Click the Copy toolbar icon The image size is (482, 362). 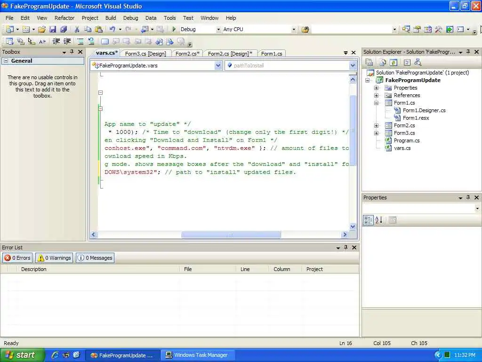point(88,30)
